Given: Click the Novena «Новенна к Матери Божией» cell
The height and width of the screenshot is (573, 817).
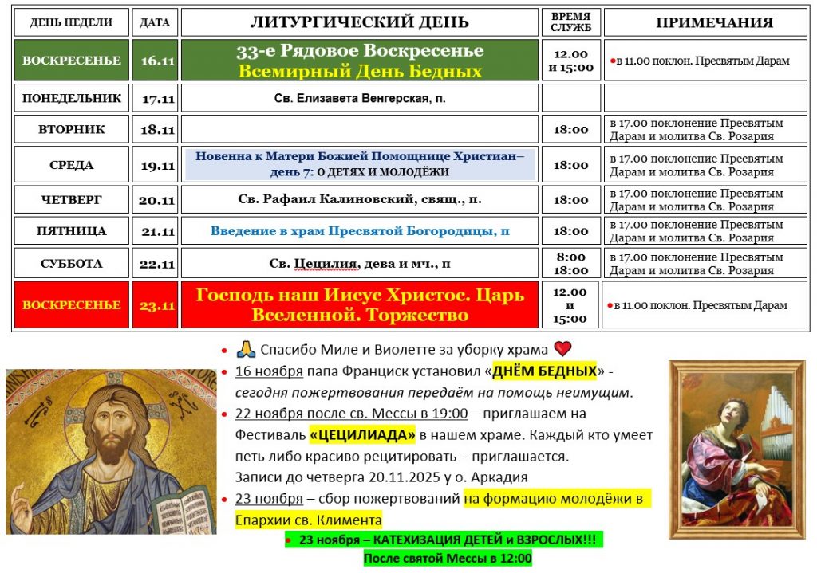Looking at the screenshot, I should click(360, 165).
